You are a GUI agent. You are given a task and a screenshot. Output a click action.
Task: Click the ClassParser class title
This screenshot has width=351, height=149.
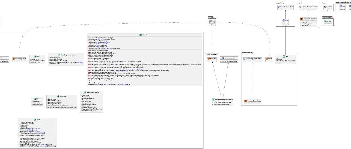146,35
